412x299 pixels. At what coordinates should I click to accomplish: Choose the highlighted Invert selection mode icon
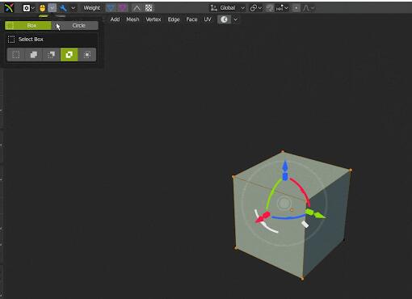(x=69, y=55)
